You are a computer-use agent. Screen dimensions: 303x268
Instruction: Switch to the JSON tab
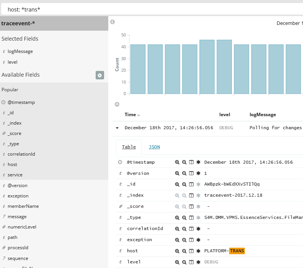point(154,147)
